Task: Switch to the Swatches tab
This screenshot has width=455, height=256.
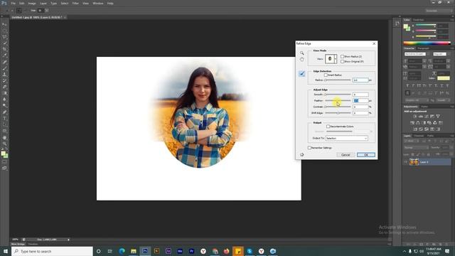Action: [419, 20]
